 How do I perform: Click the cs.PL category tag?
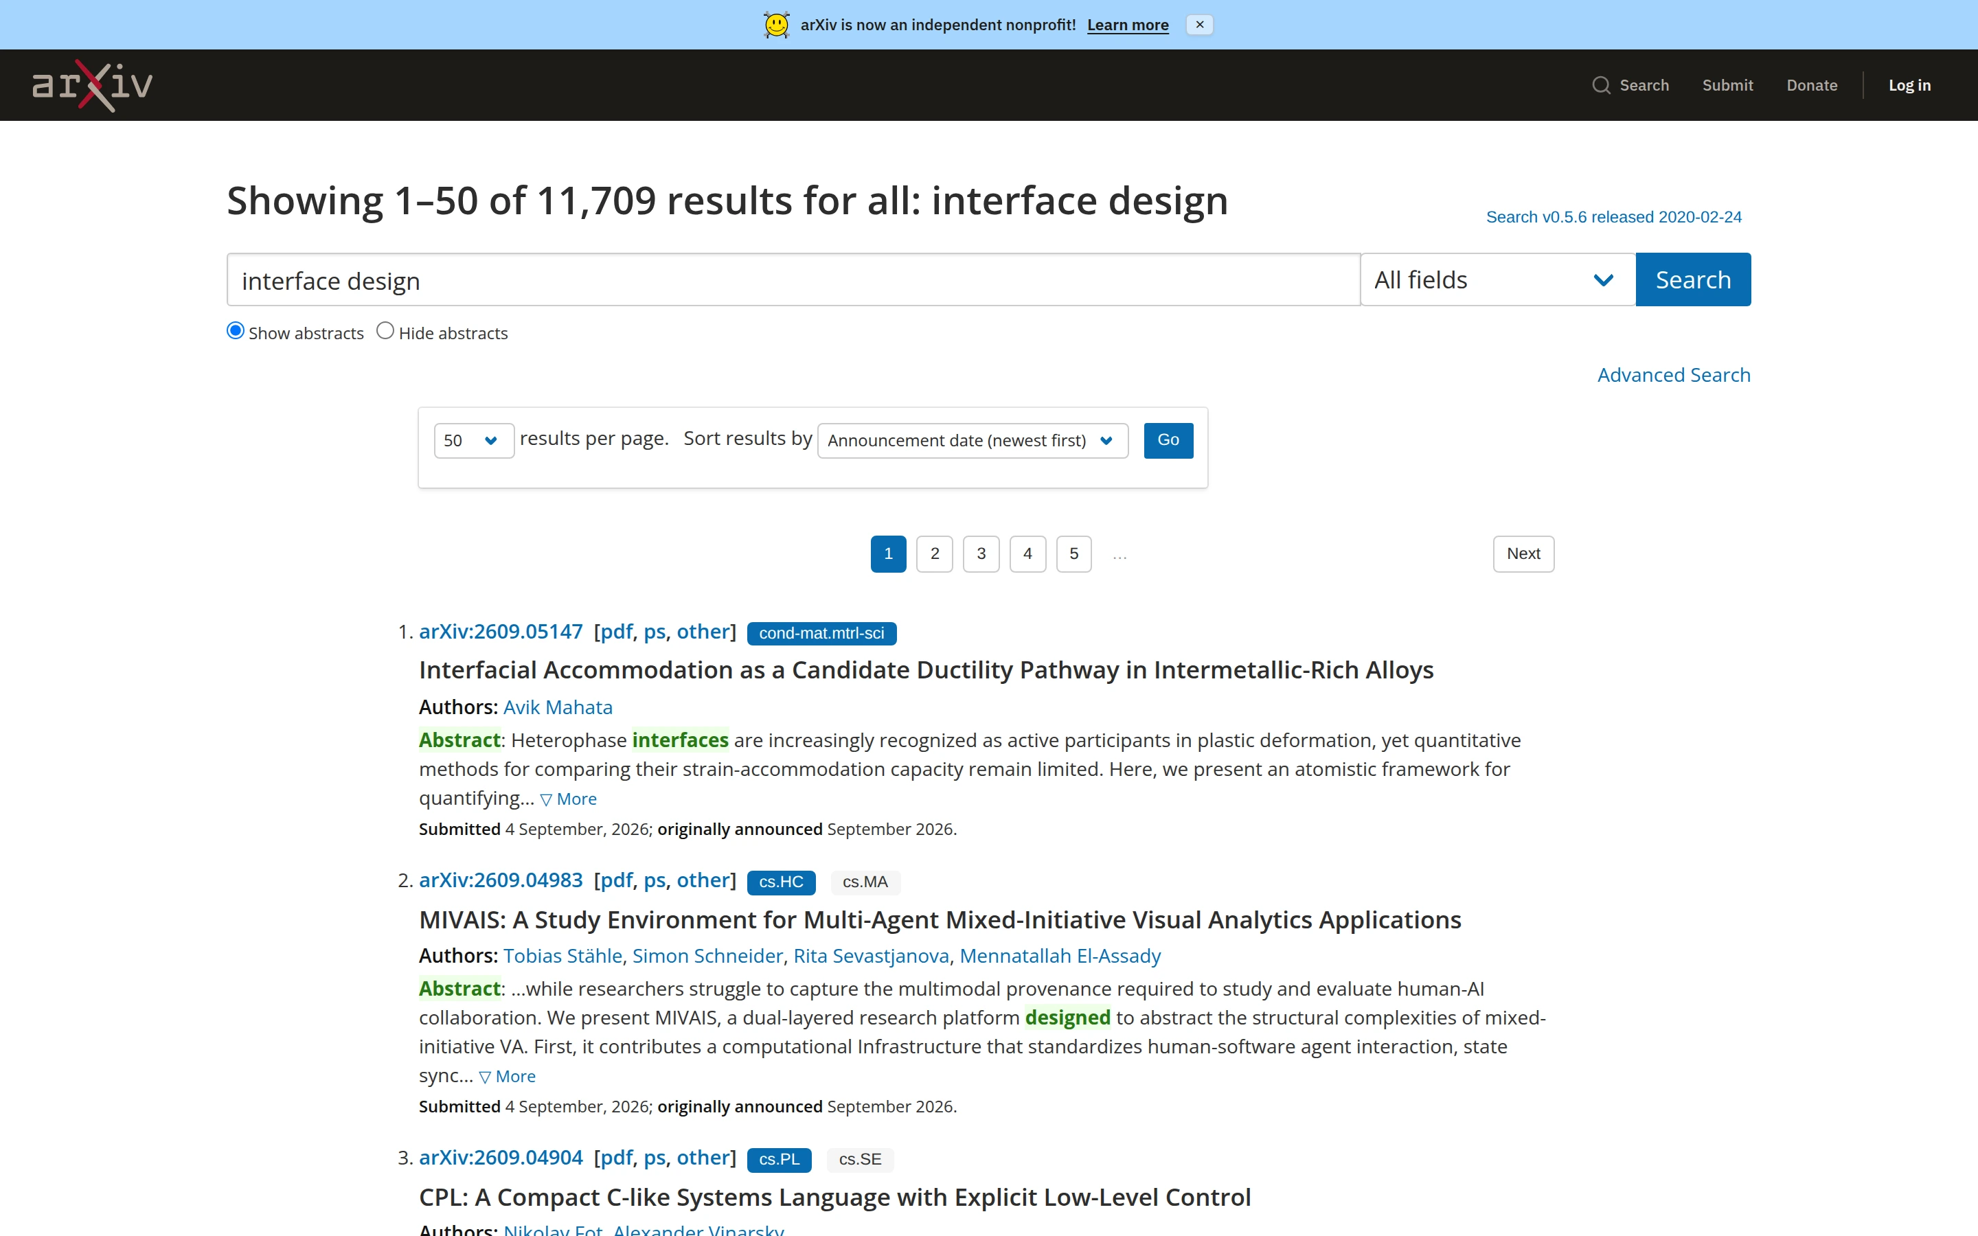pyautogui.click(x=779, y=1160)
